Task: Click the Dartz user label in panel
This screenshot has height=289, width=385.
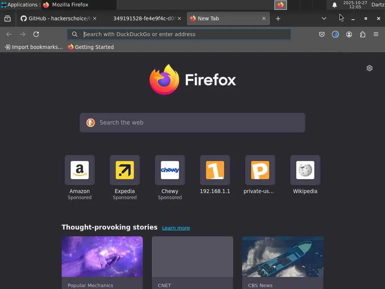Action: tap(377, 5)
